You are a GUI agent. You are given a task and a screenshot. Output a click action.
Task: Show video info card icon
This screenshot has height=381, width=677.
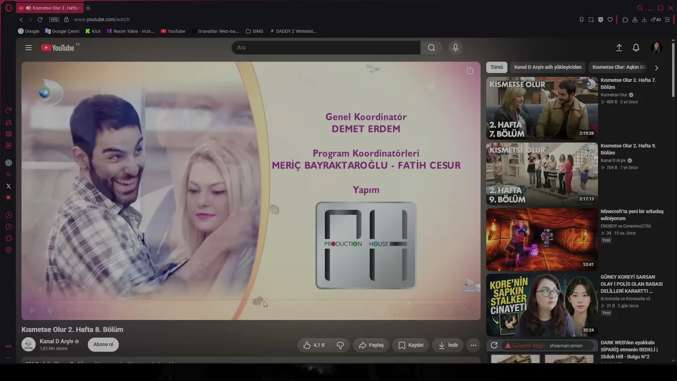pos(470,71)
